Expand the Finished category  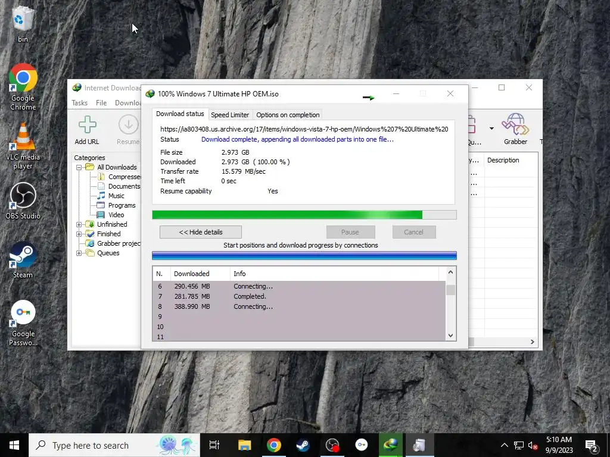pyautogui.click(x=79, y=234)
